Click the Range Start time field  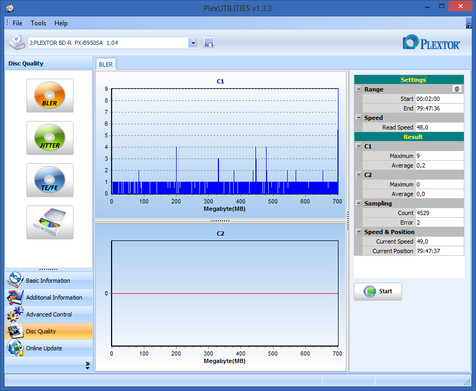coord(440,99)
